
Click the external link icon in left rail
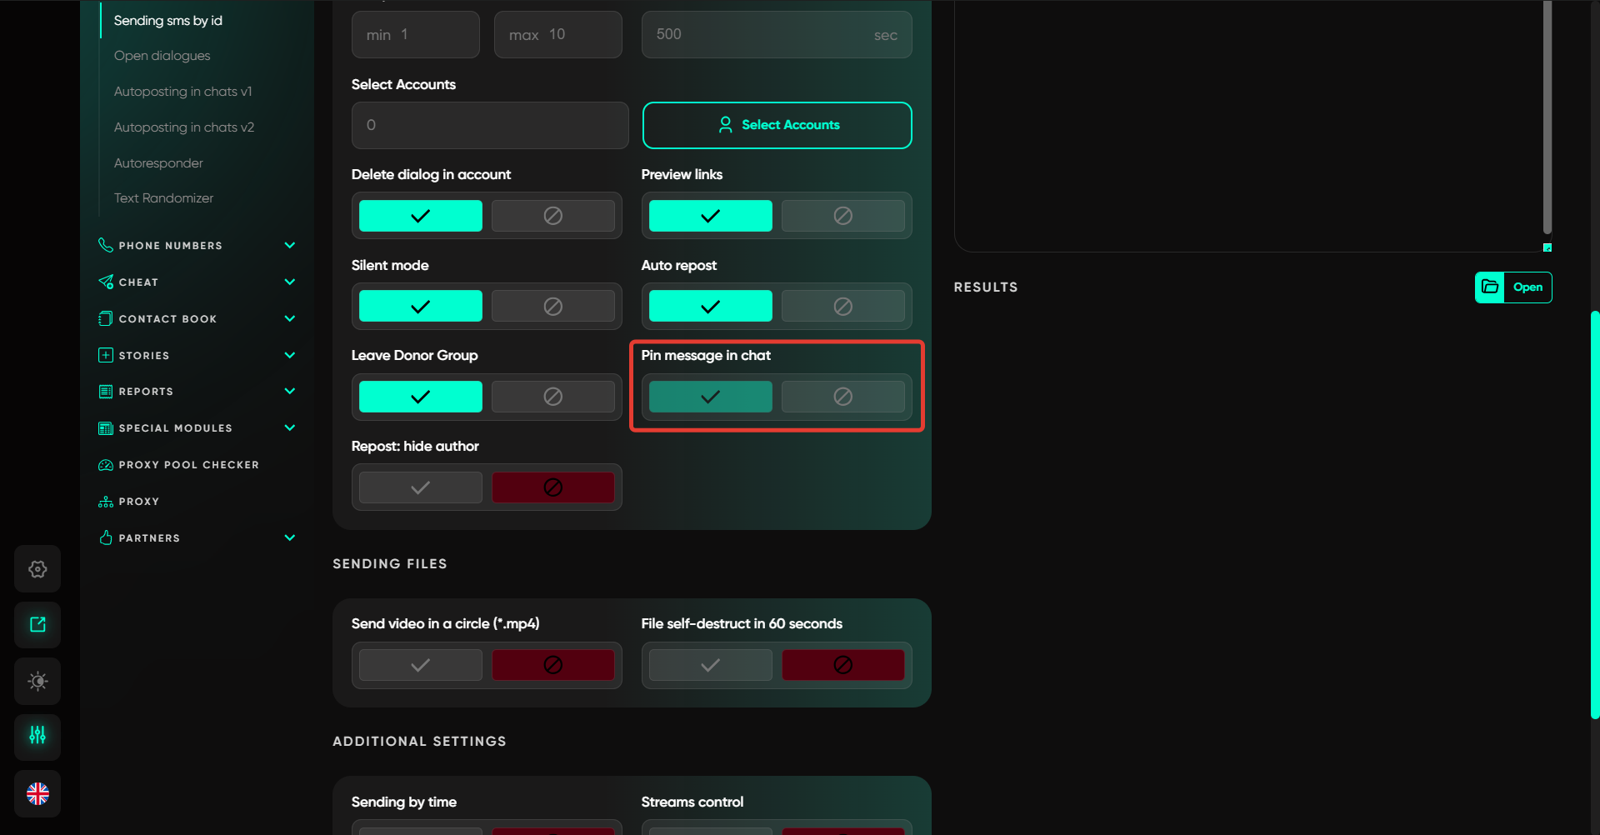click(37, 625)
